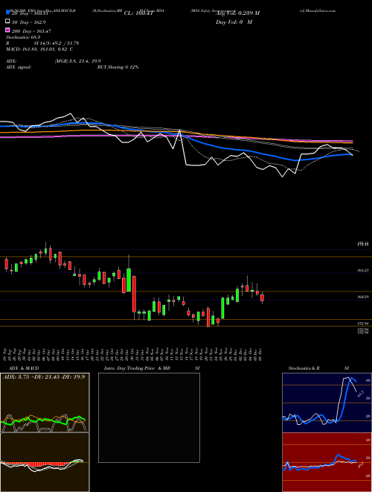The width and height of the screenshot is (372, 492).
Task: Click the 168.23 price axis label
Action: click(363, 271)
